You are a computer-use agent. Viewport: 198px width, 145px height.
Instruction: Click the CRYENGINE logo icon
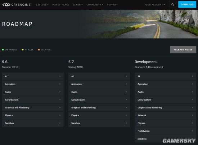coord(6,5)
